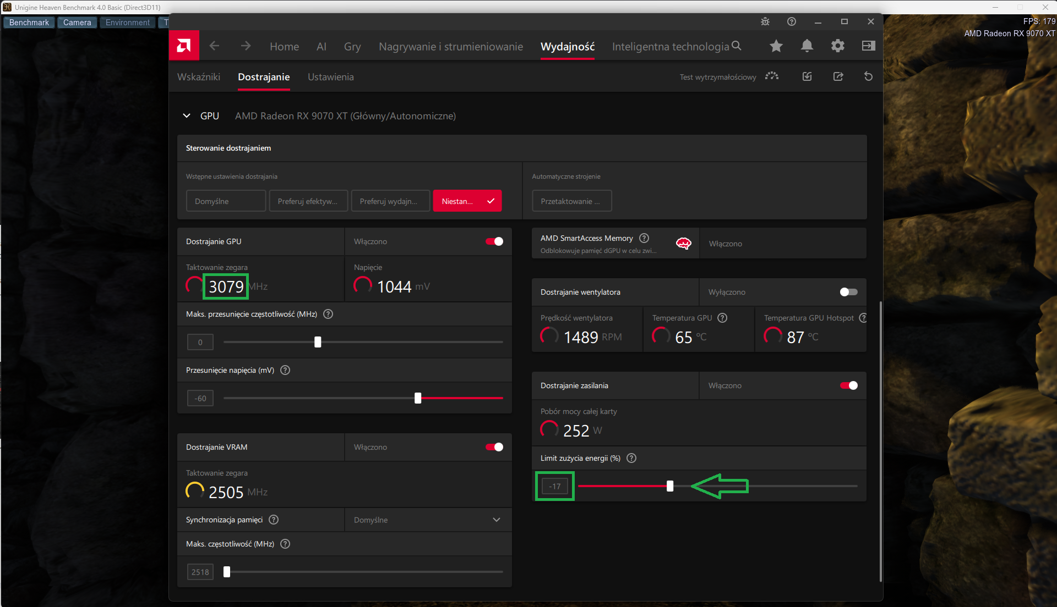Toggle the Dostrajanie VRAM switch
The height and width of the screenshot is (607, 1057).
pos(494,447)
